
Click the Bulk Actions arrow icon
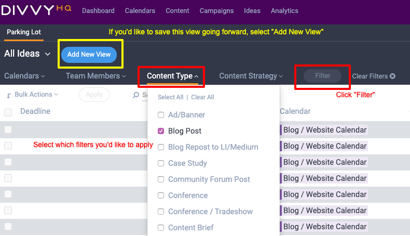pyautogui.click(x=9, y=96)
